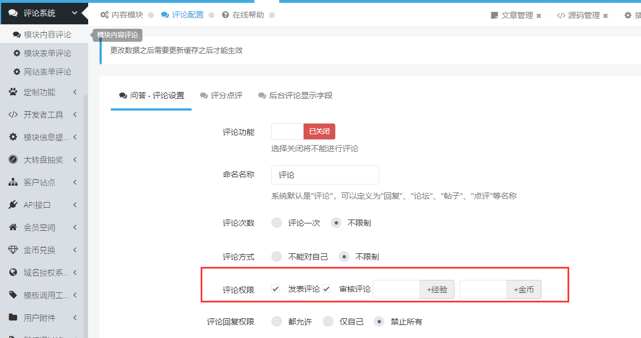This screenshot has width=641, height=338.
Task: Click the chat icon beside 评论配置
Action: [x=164, y=15]
